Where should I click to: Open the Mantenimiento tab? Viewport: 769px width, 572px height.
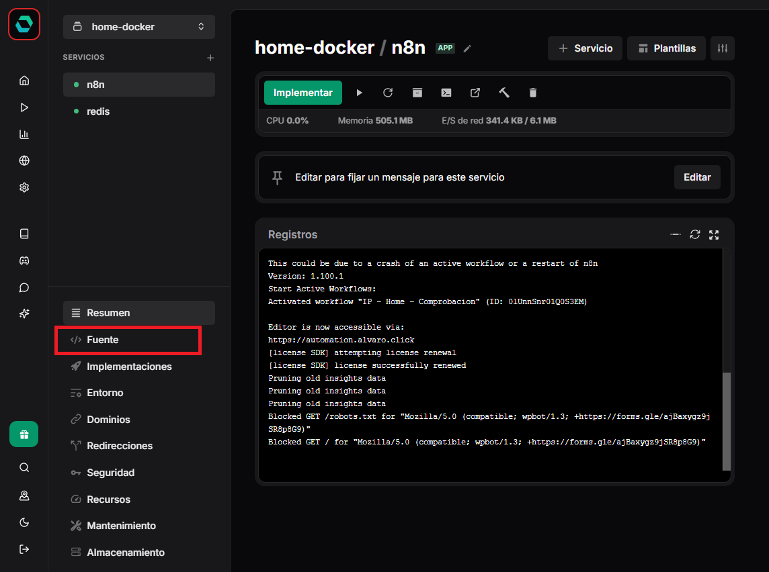pos(138,526)
